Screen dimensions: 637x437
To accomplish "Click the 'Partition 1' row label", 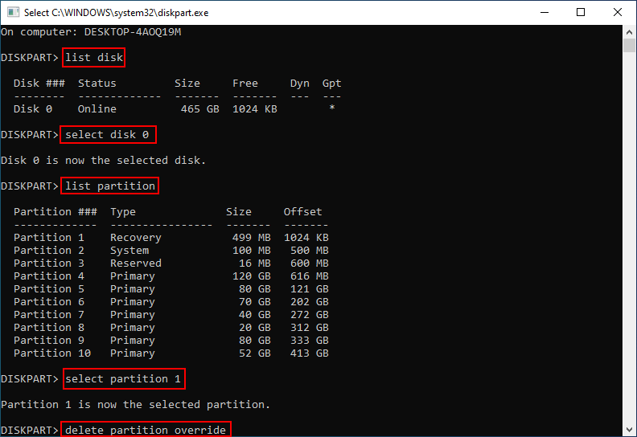I will [x=49, y=237].
